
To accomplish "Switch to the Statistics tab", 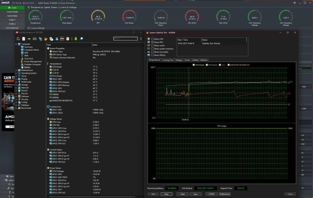I will 204,60.
